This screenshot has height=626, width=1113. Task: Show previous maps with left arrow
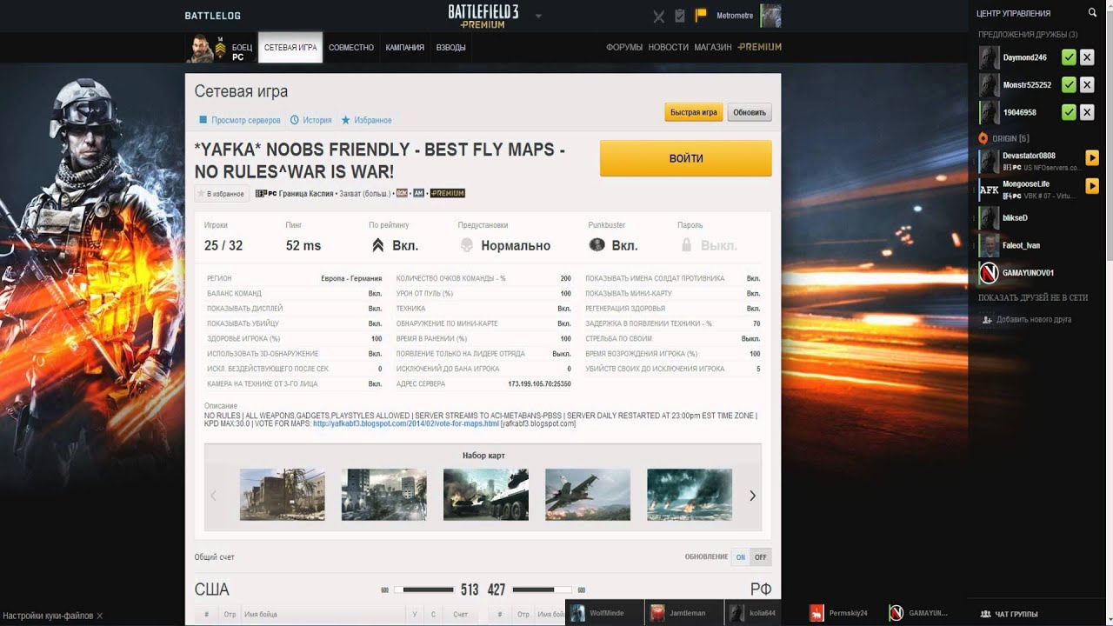point(214,496)
